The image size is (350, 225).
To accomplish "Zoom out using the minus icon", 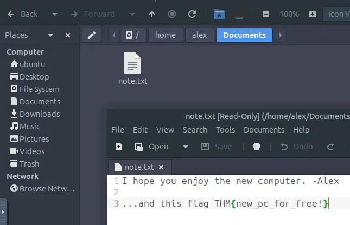I will [x=265, y=14].
